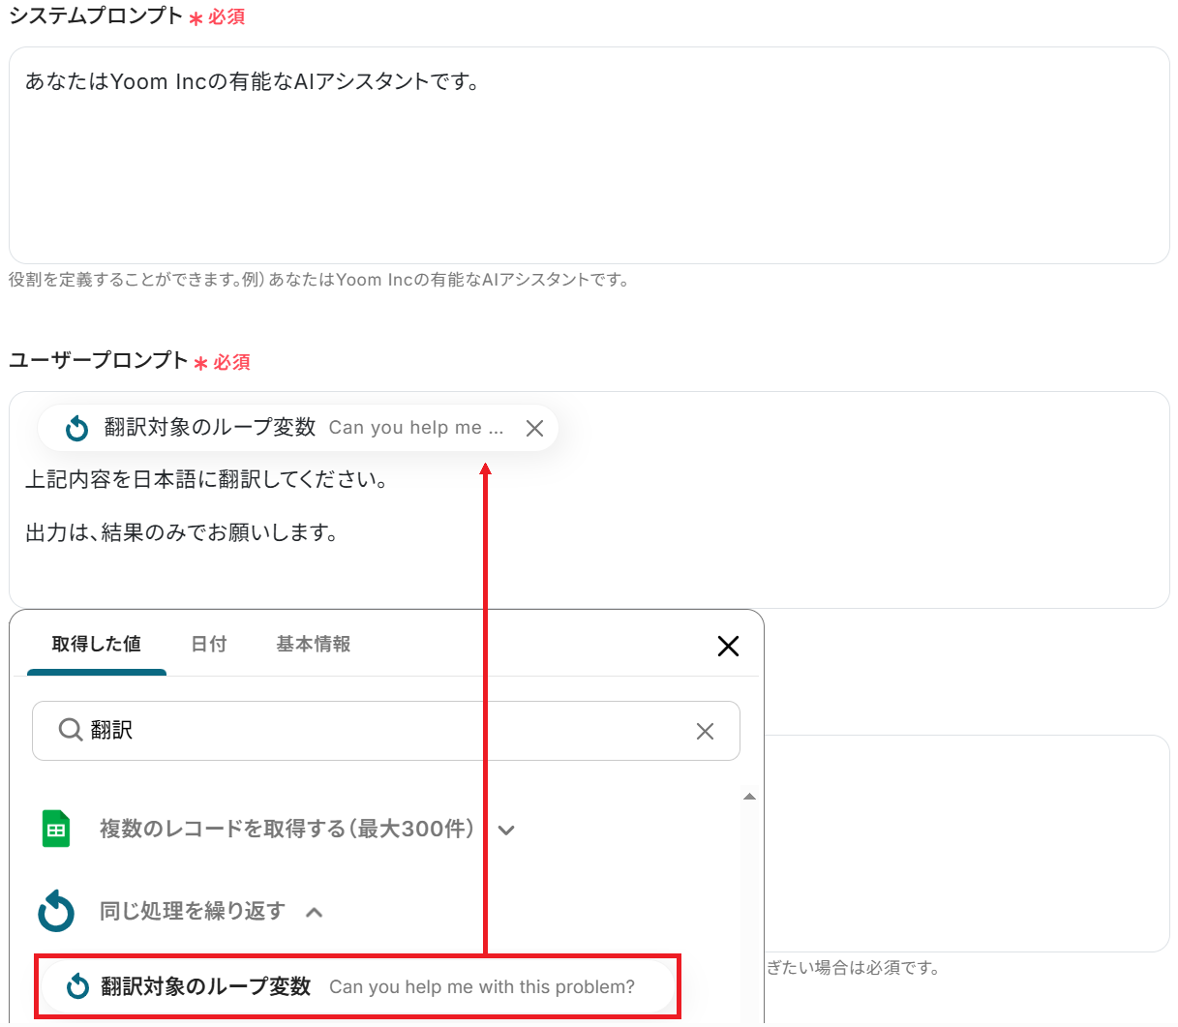Click the preview text Can you help me with this problem?
Image resolution: width=1178 pixels, height=1027 pixels.
(482, 986)
